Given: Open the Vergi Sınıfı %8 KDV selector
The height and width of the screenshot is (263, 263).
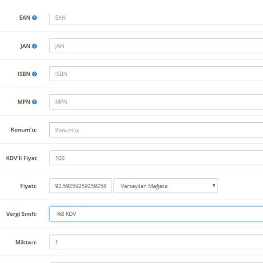Looking at the screenshot, I should pyautogui.click(x=156, y=214).
